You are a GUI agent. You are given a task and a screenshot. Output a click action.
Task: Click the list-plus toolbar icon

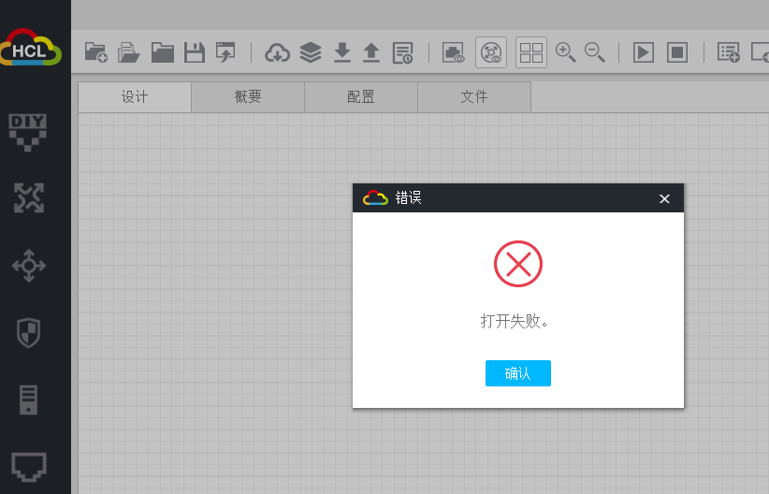pos(728,52)
